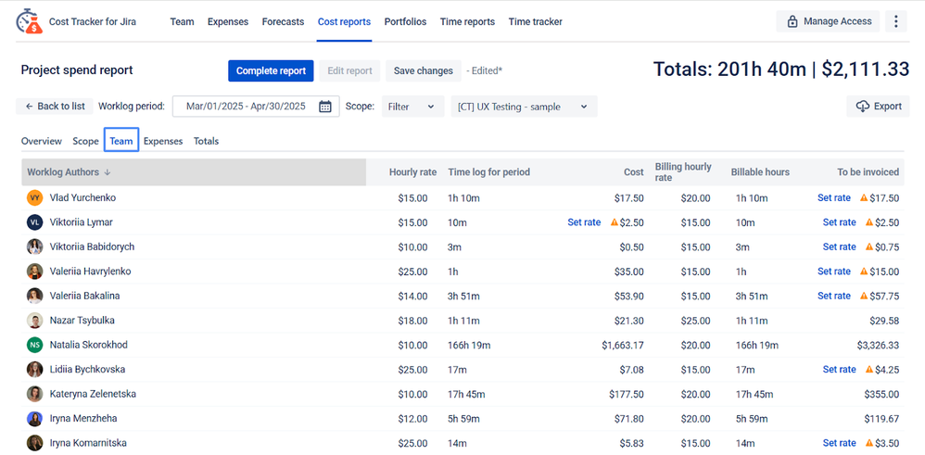Click warning icon beside $15.00 to be invoiced
Image resolution: width=925 pixels, height=455 pixels.
864,272
